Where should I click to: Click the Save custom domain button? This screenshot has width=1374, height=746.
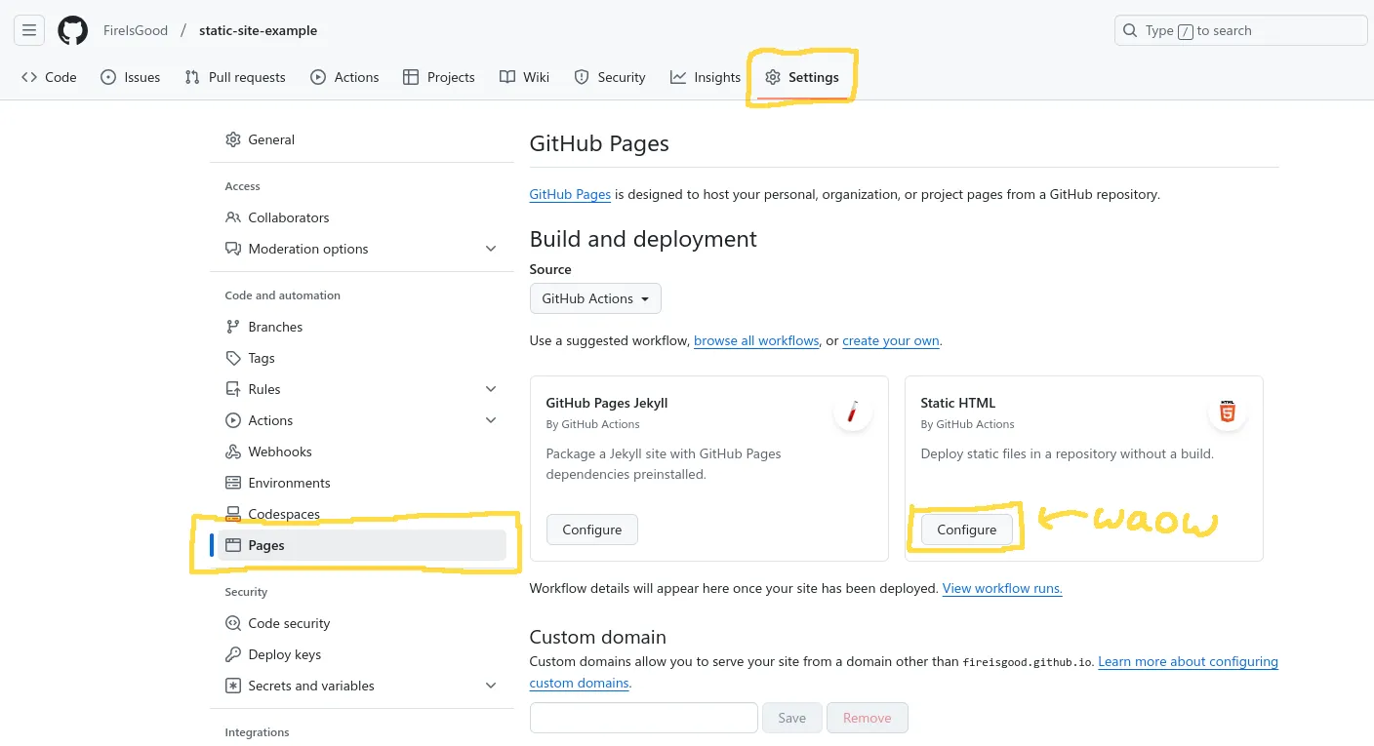pos(792,718)
